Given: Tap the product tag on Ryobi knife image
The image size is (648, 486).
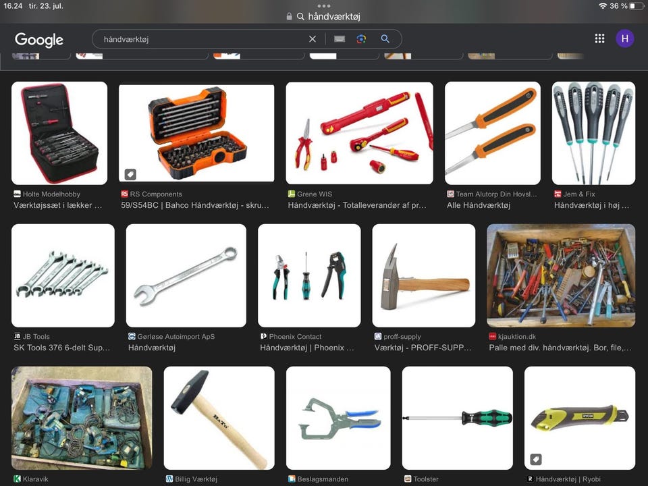Looking at the screenshot, I should pyautogui.click(x=536, y=459).
